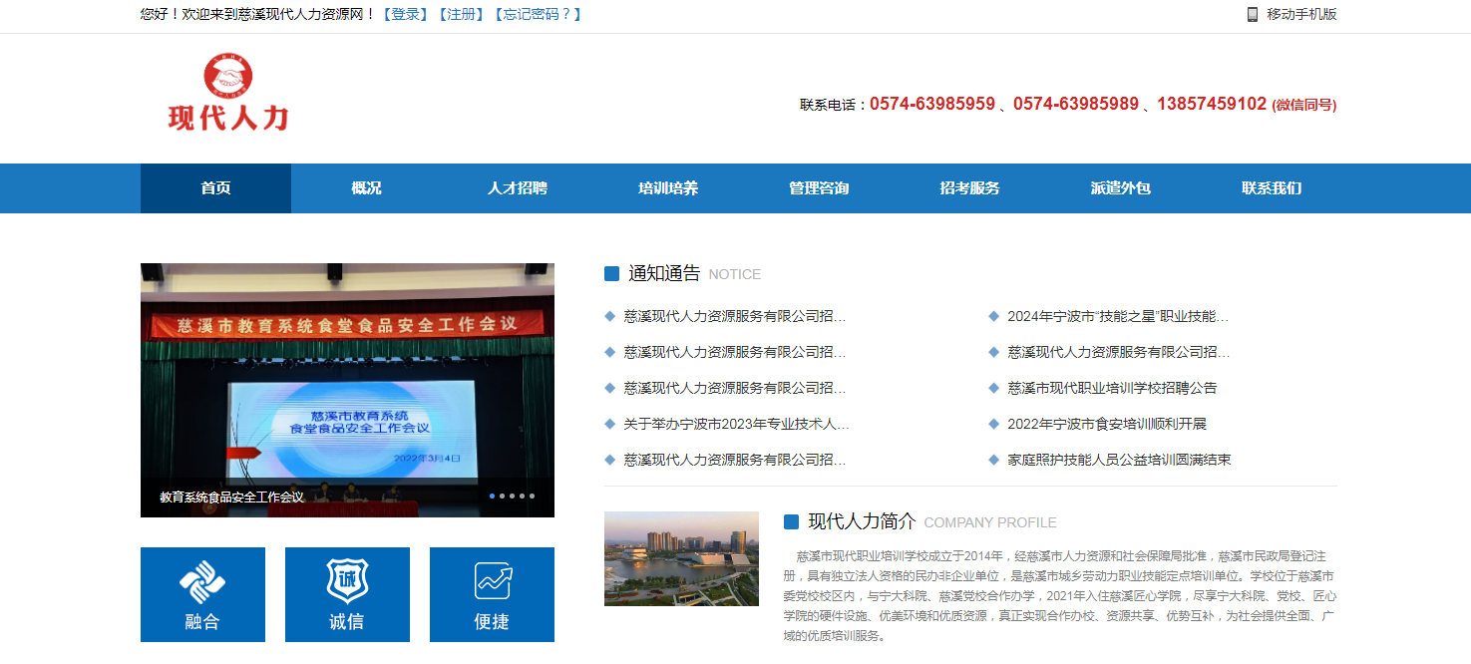Open the 人才招聘 menu item
The height and width of the screenshot is (664, 1471).
[517, 188]
